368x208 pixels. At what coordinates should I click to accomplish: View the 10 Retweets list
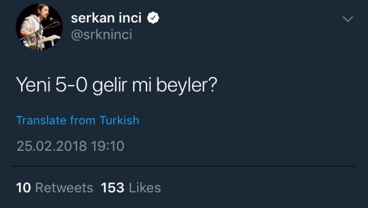(55, 188)
